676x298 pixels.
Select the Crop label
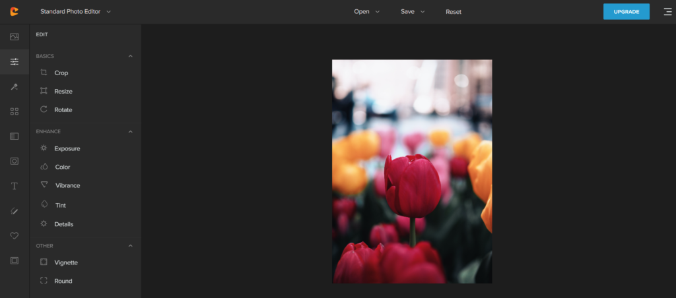pos(61,73)
